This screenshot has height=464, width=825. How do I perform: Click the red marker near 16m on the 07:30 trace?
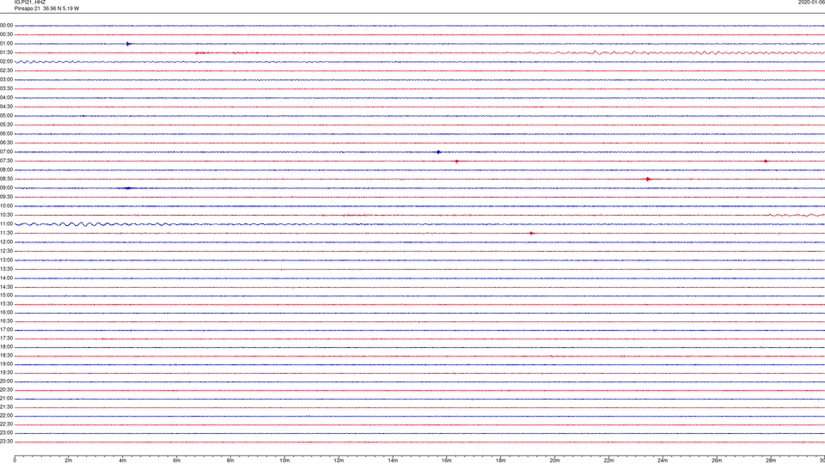[x=456, y=161]
